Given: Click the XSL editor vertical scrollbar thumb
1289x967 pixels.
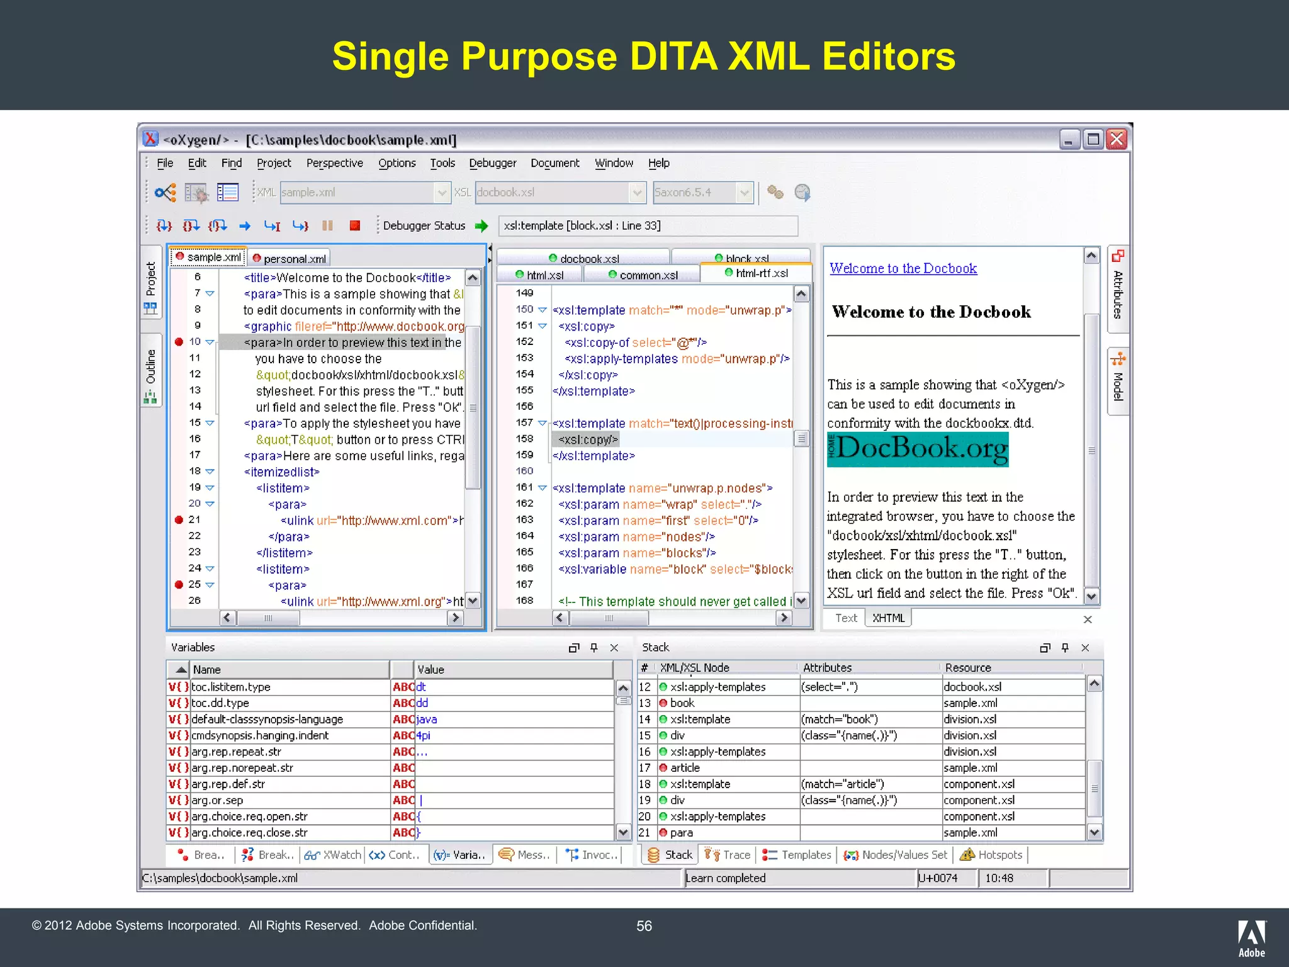Looking at the screenshot, I should [x=801, y=439].
